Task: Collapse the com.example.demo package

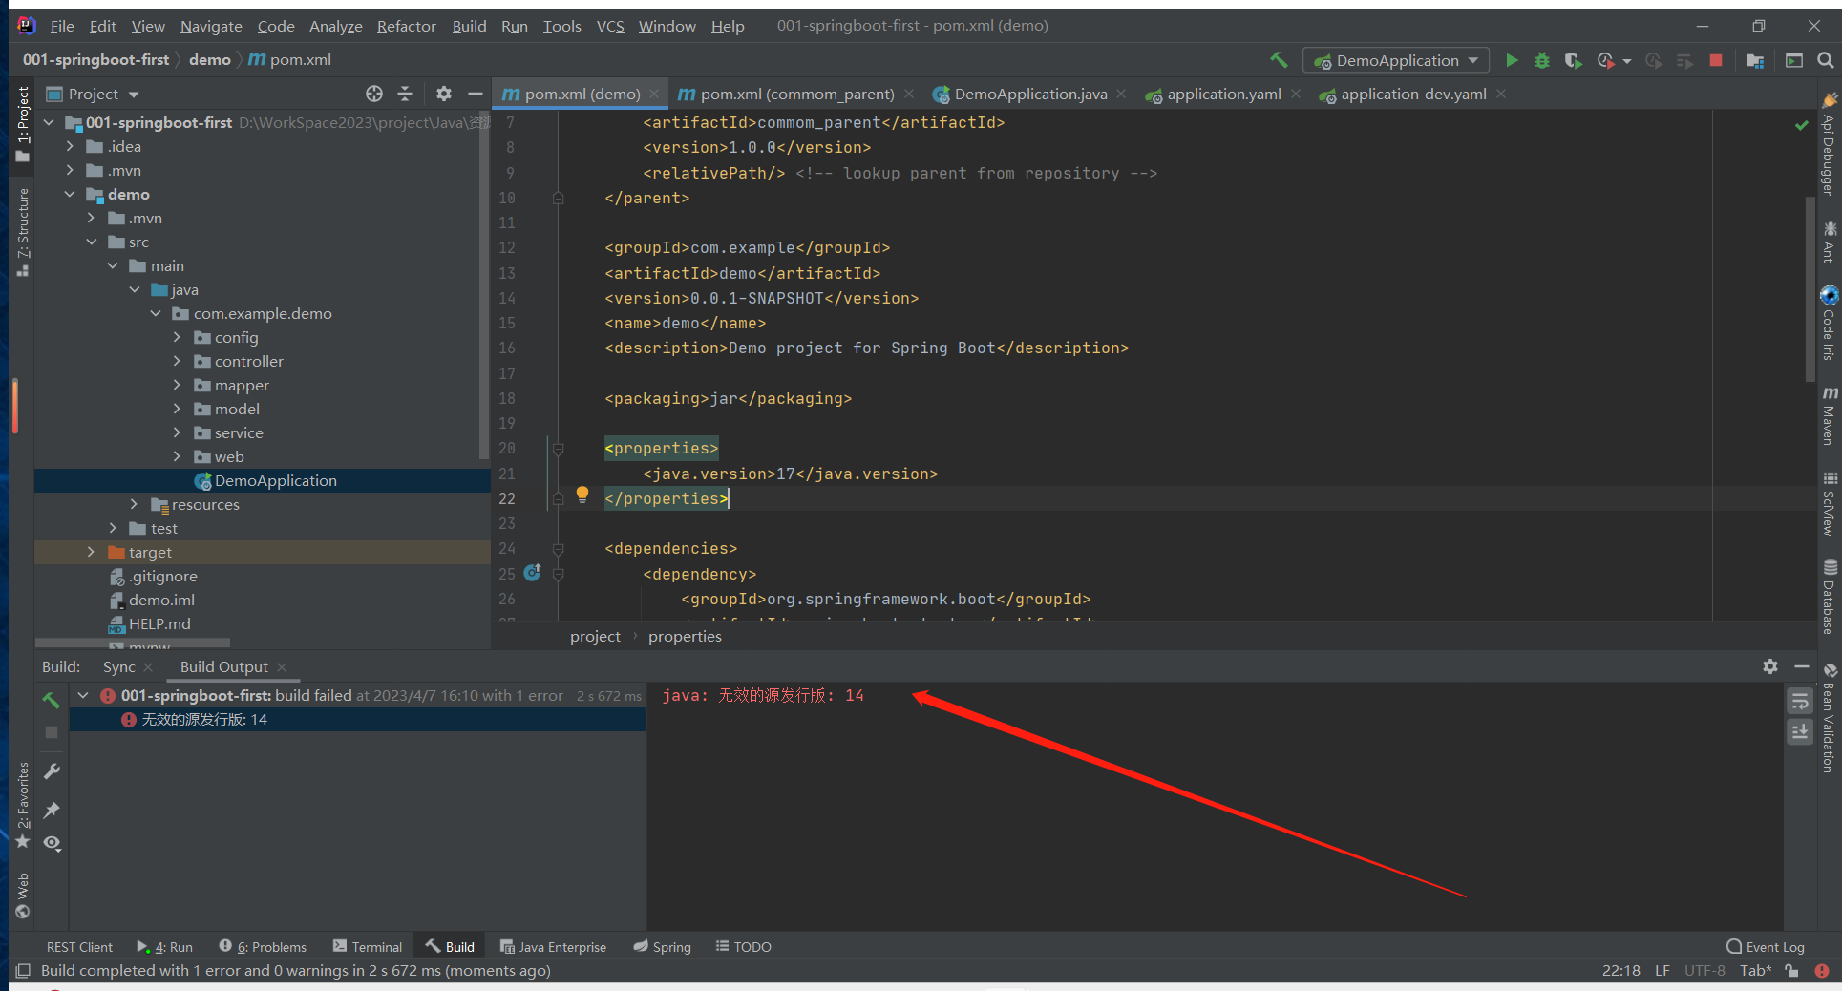Action: [156, 313]
